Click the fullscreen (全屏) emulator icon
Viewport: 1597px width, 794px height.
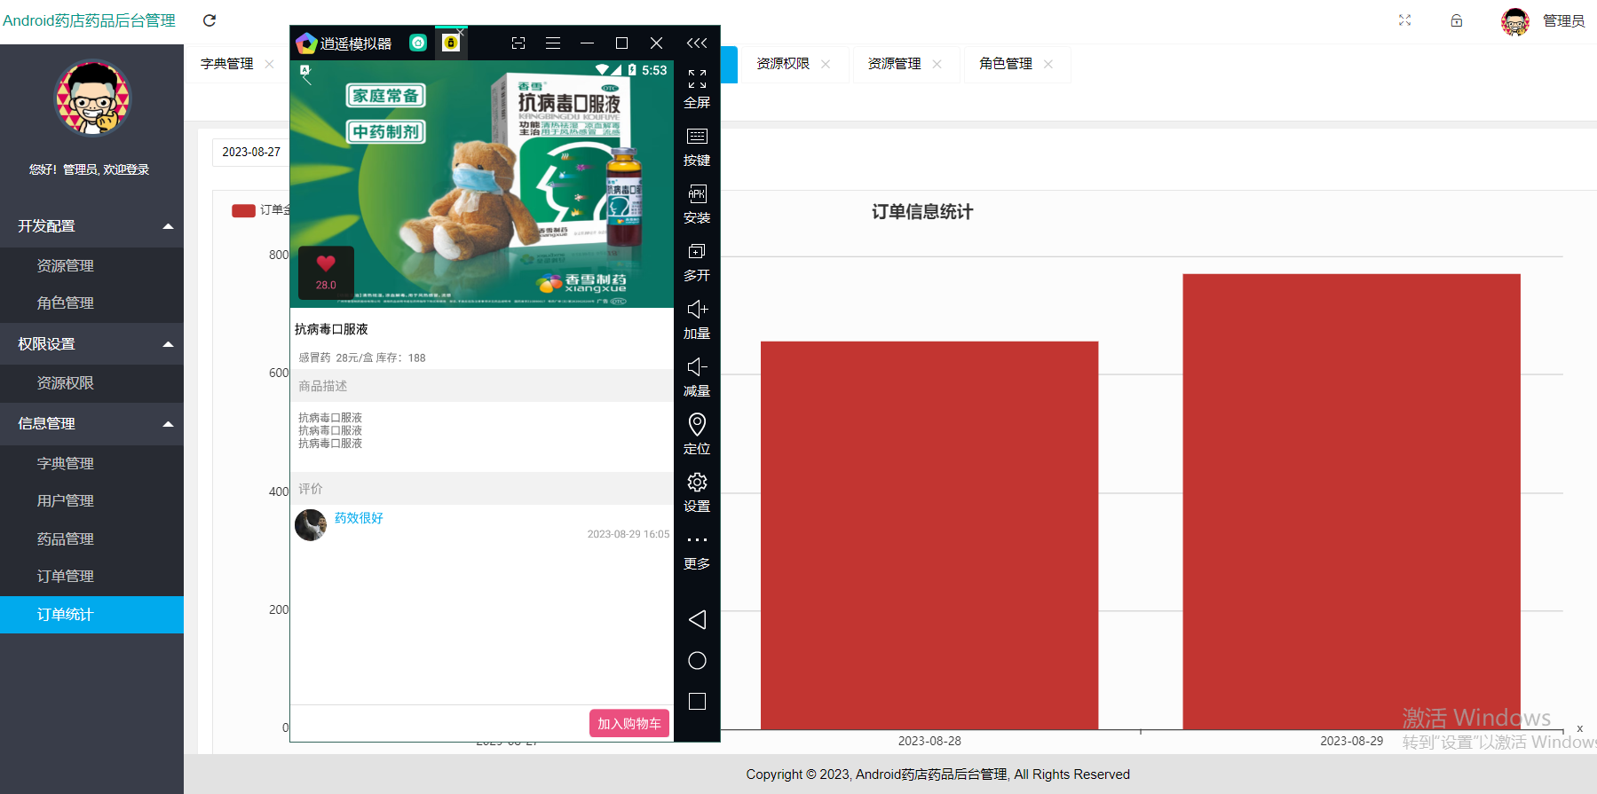coord(697,89)
